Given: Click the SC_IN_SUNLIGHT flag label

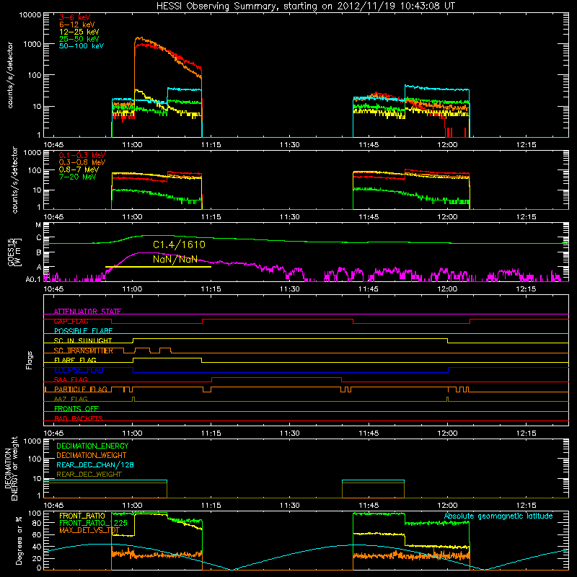Looking at the screenshot, I should pos(83,340).
